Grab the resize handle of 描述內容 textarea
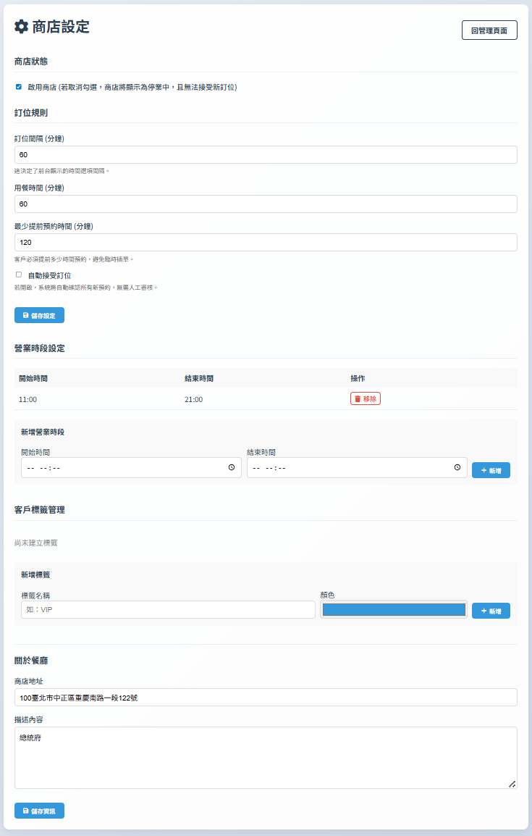532x836 pixels. 512,784
